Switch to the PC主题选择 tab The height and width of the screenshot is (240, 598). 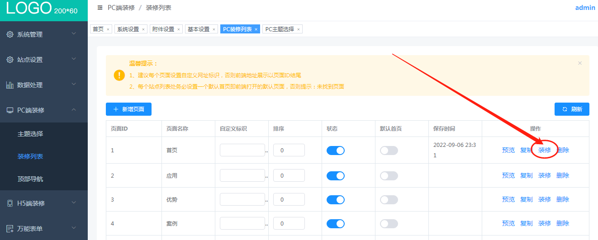click(280, 29)
